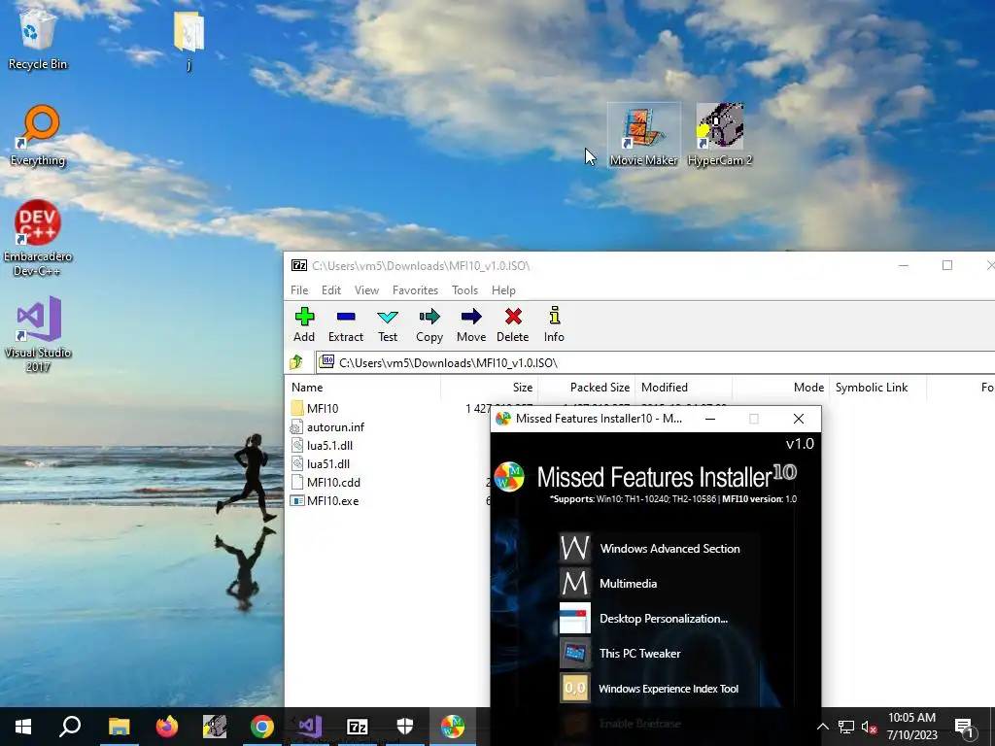Select the autorun.inf file
The height and width of the screenshot is (746, 995).
point(335,427)
